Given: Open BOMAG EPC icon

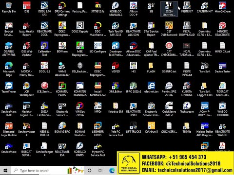Looking at the screenshot, I should pos(62,128).
